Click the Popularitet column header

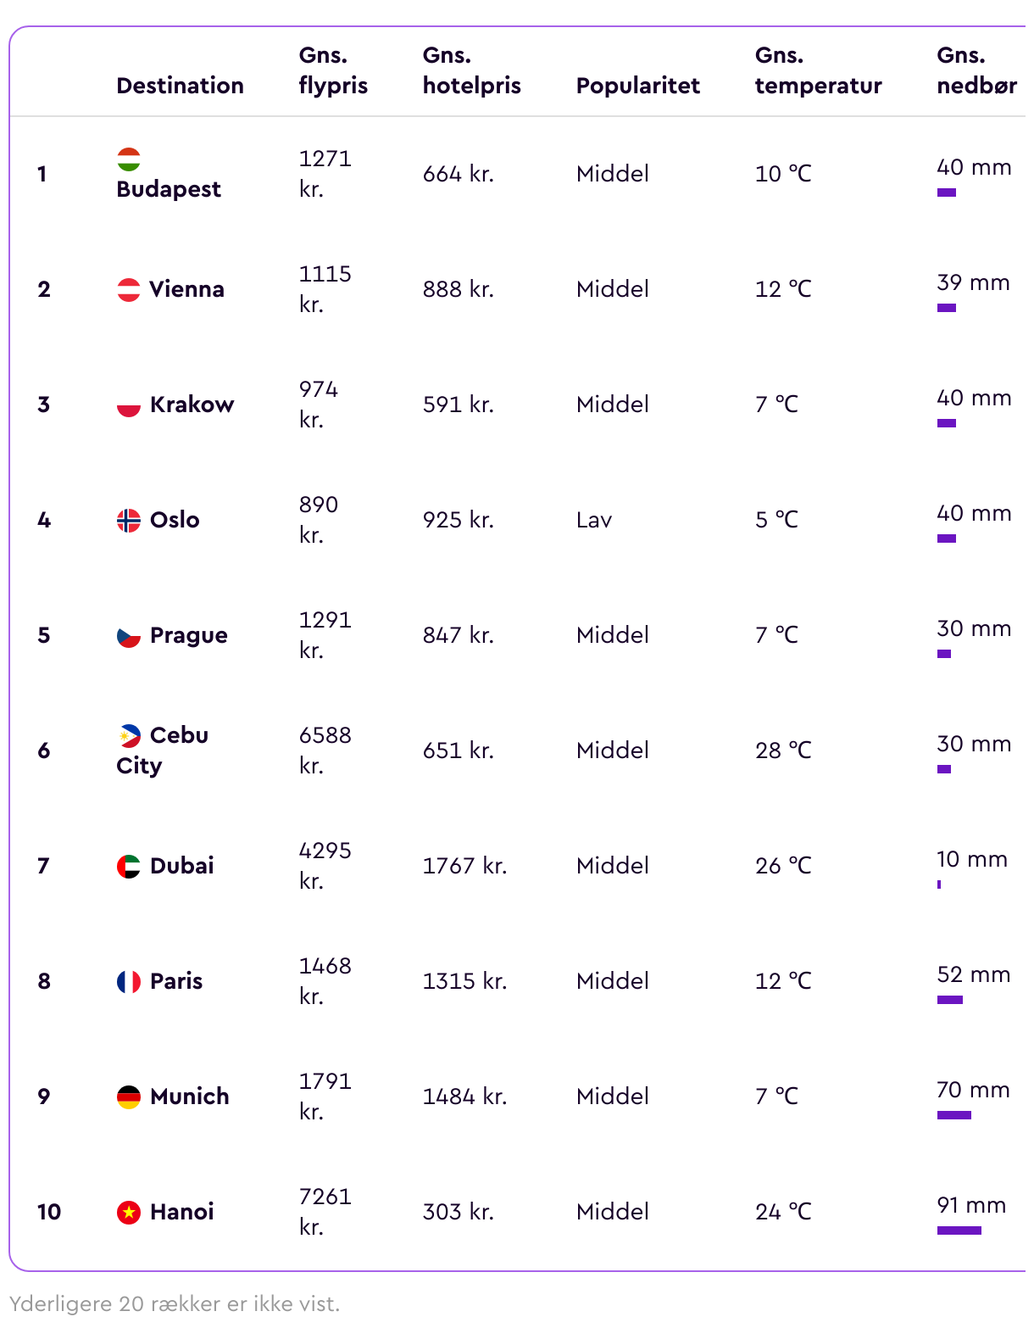click(638, 86)
